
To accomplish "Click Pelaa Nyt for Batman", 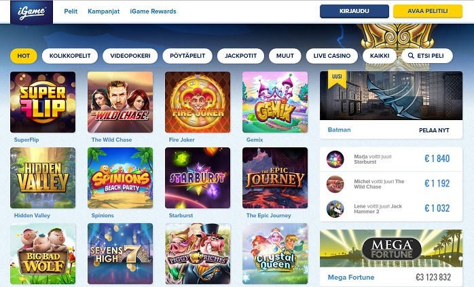I will (434, 130).
